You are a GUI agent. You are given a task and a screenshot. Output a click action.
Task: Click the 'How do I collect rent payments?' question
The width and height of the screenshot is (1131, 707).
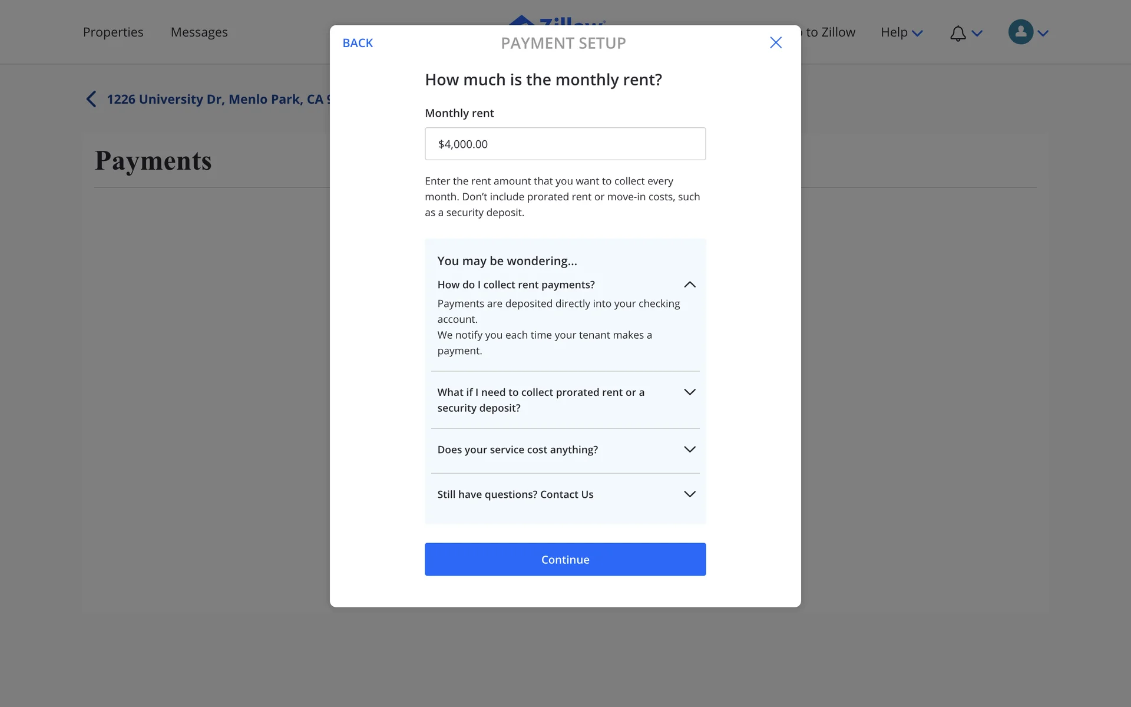[516, 285]
